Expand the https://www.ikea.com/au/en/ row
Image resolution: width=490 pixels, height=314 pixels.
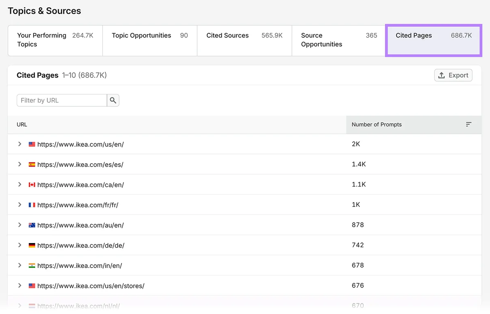coord(20,225)
